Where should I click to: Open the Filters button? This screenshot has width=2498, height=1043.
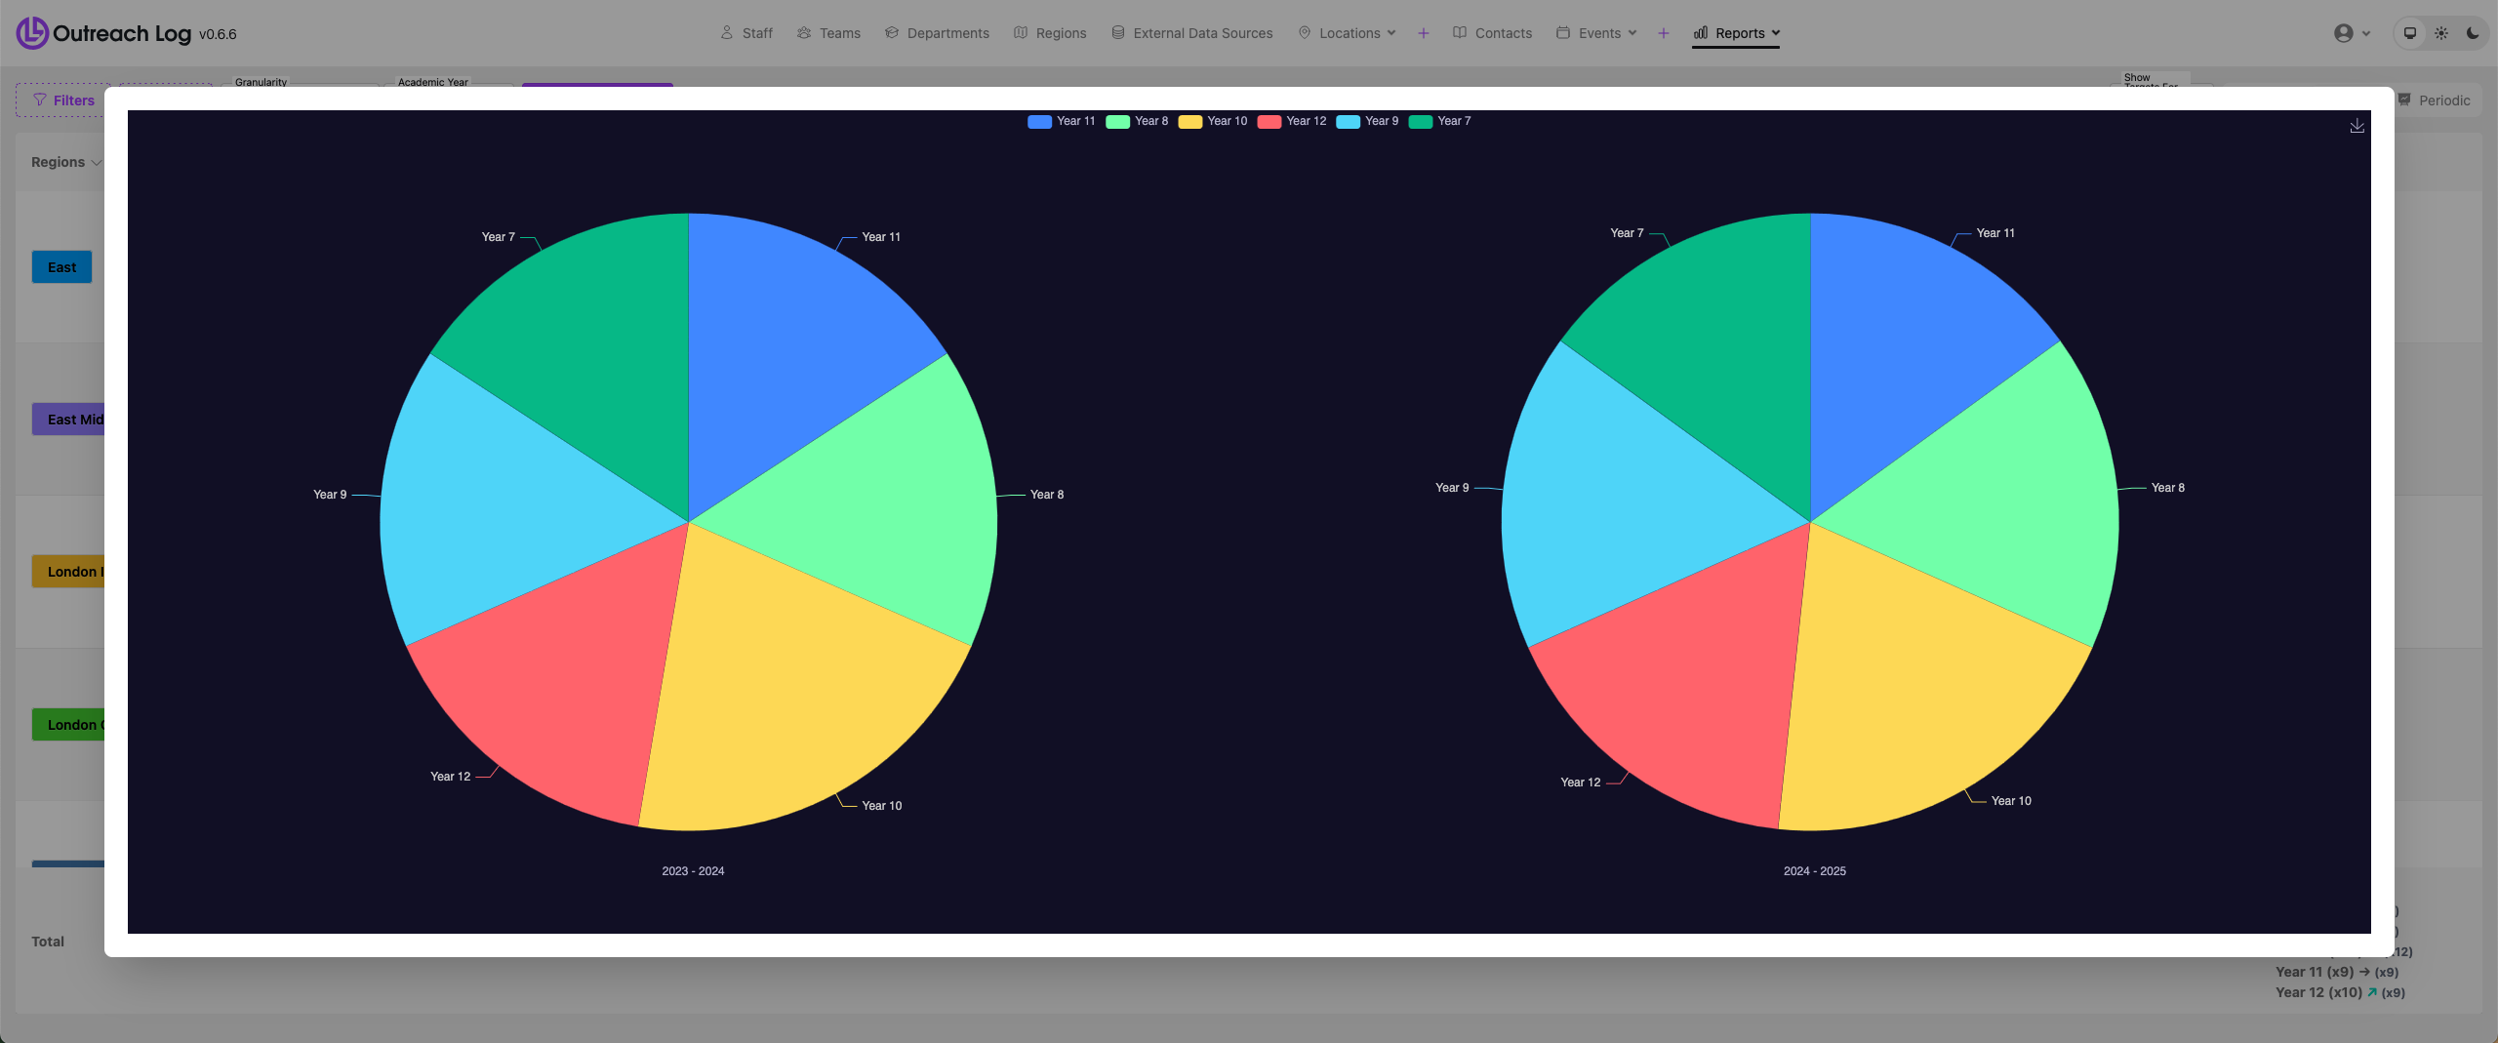(63, 100)
